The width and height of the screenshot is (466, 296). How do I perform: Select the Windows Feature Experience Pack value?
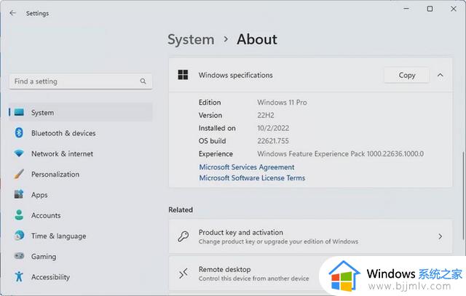click(340, 153)
